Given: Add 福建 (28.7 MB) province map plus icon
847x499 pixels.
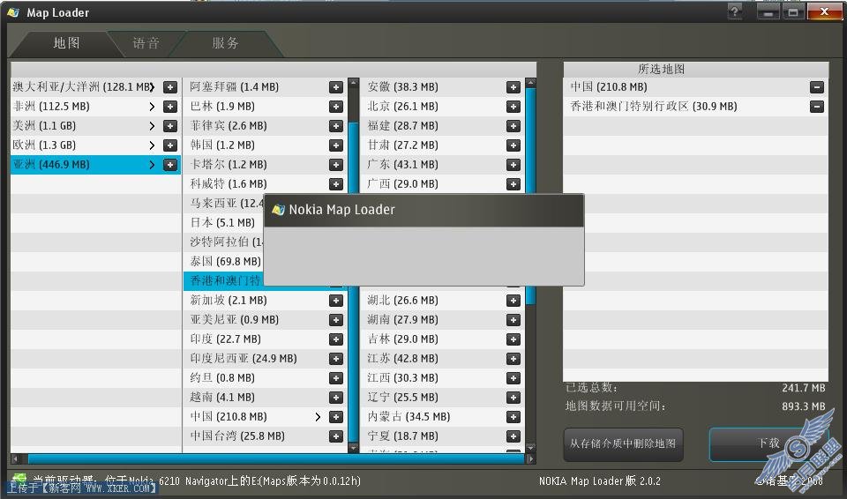Looking at the screenshot, I should click(513, 126).
